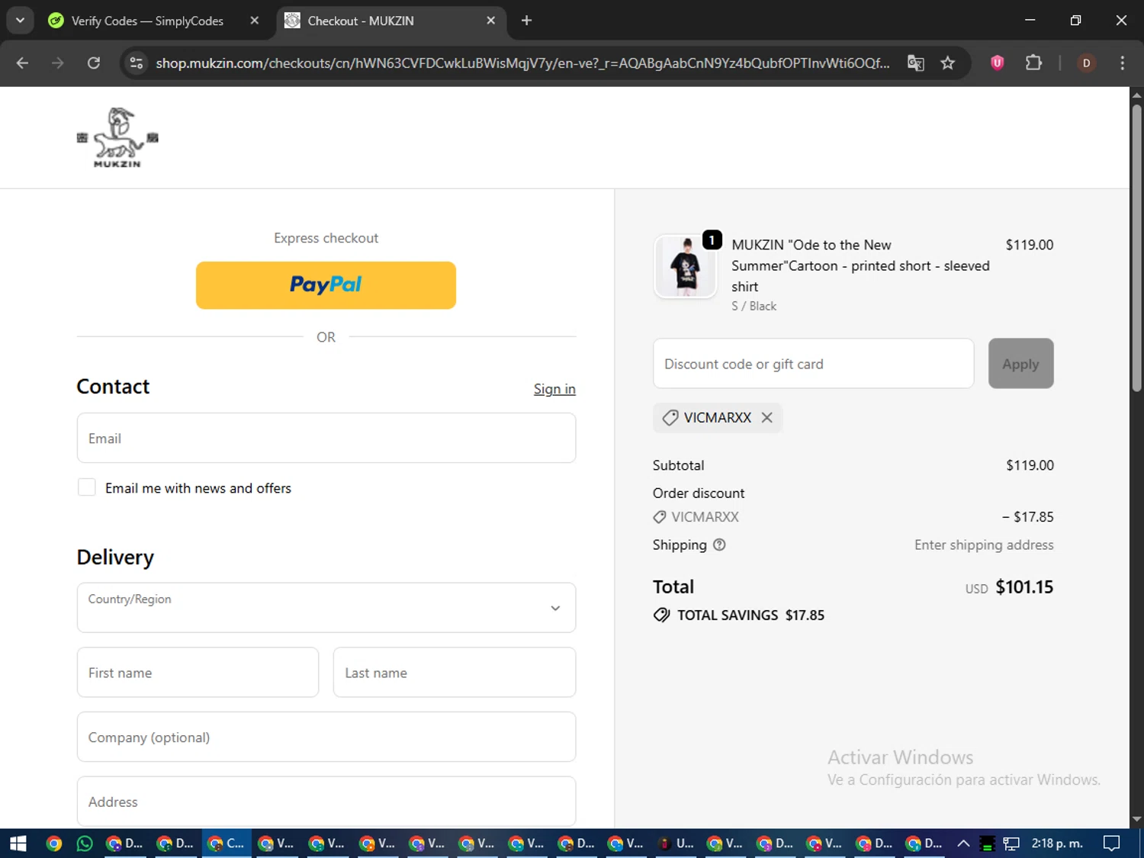Screen dimensions: 1144x858
Task: Click the product title MUKZIN Ode to the New Summer
Action: coord(860,265)
